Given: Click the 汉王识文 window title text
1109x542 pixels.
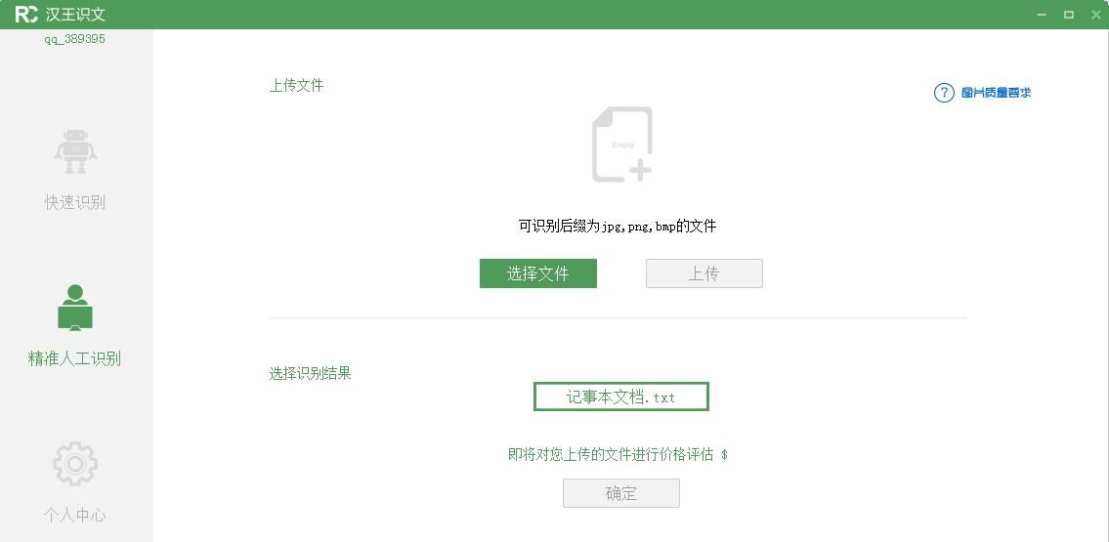Looking at the screenshot, I should coord(75,14).
